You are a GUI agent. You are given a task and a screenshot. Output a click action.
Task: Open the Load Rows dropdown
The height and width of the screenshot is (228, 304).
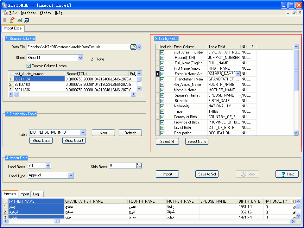[48, 166]
